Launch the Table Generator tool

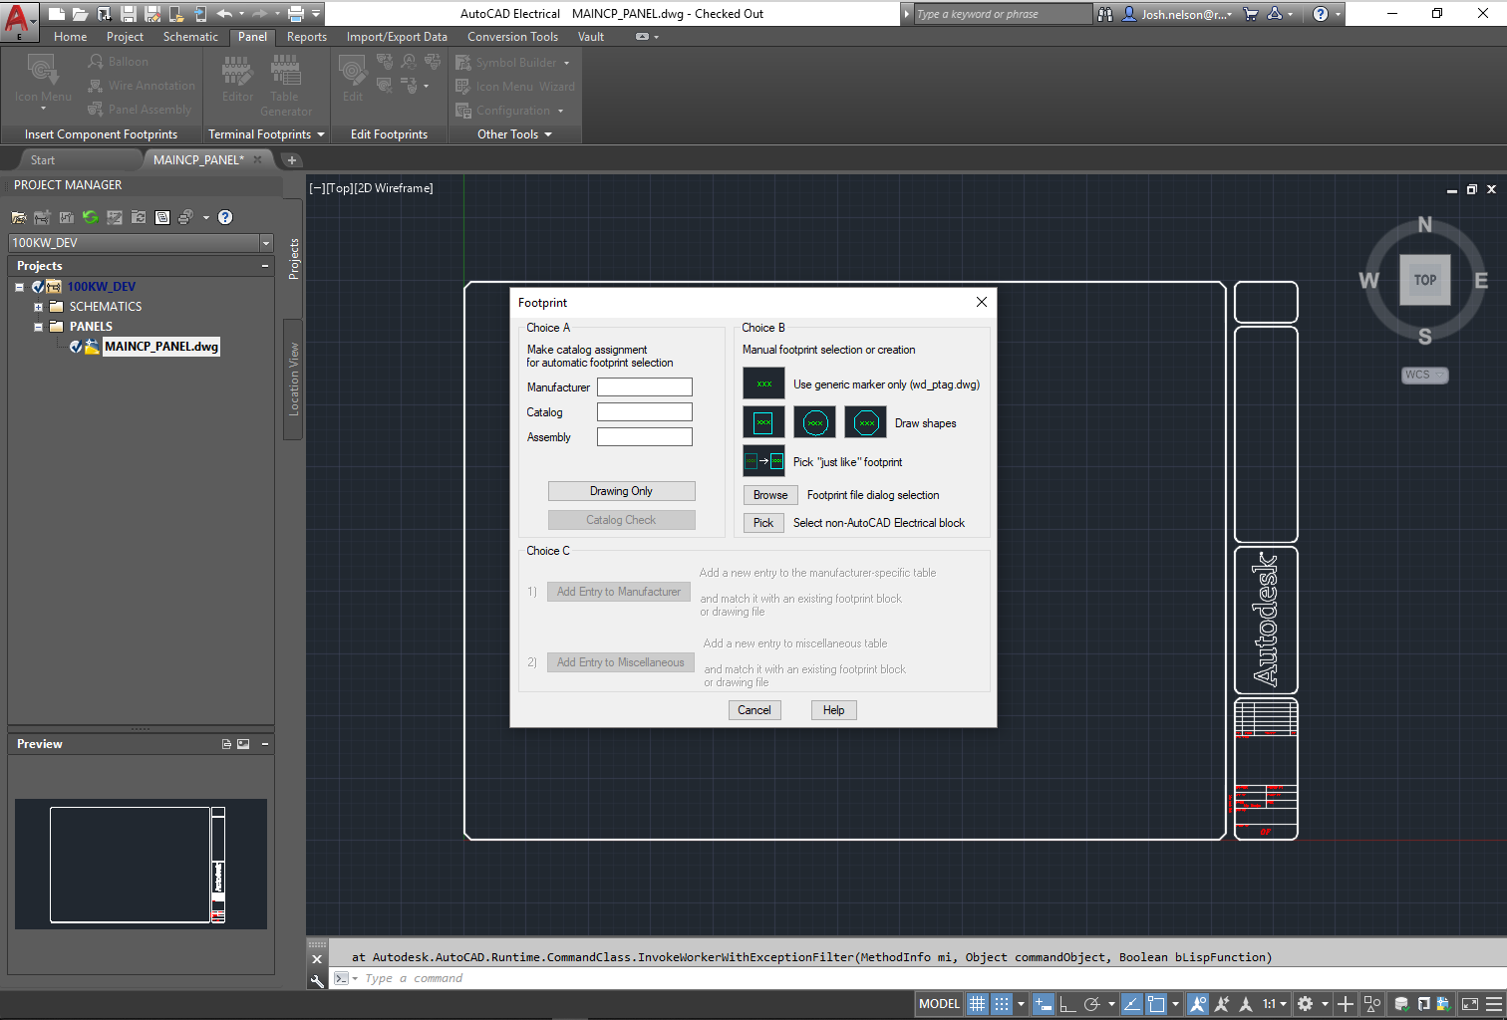[287, 84]
